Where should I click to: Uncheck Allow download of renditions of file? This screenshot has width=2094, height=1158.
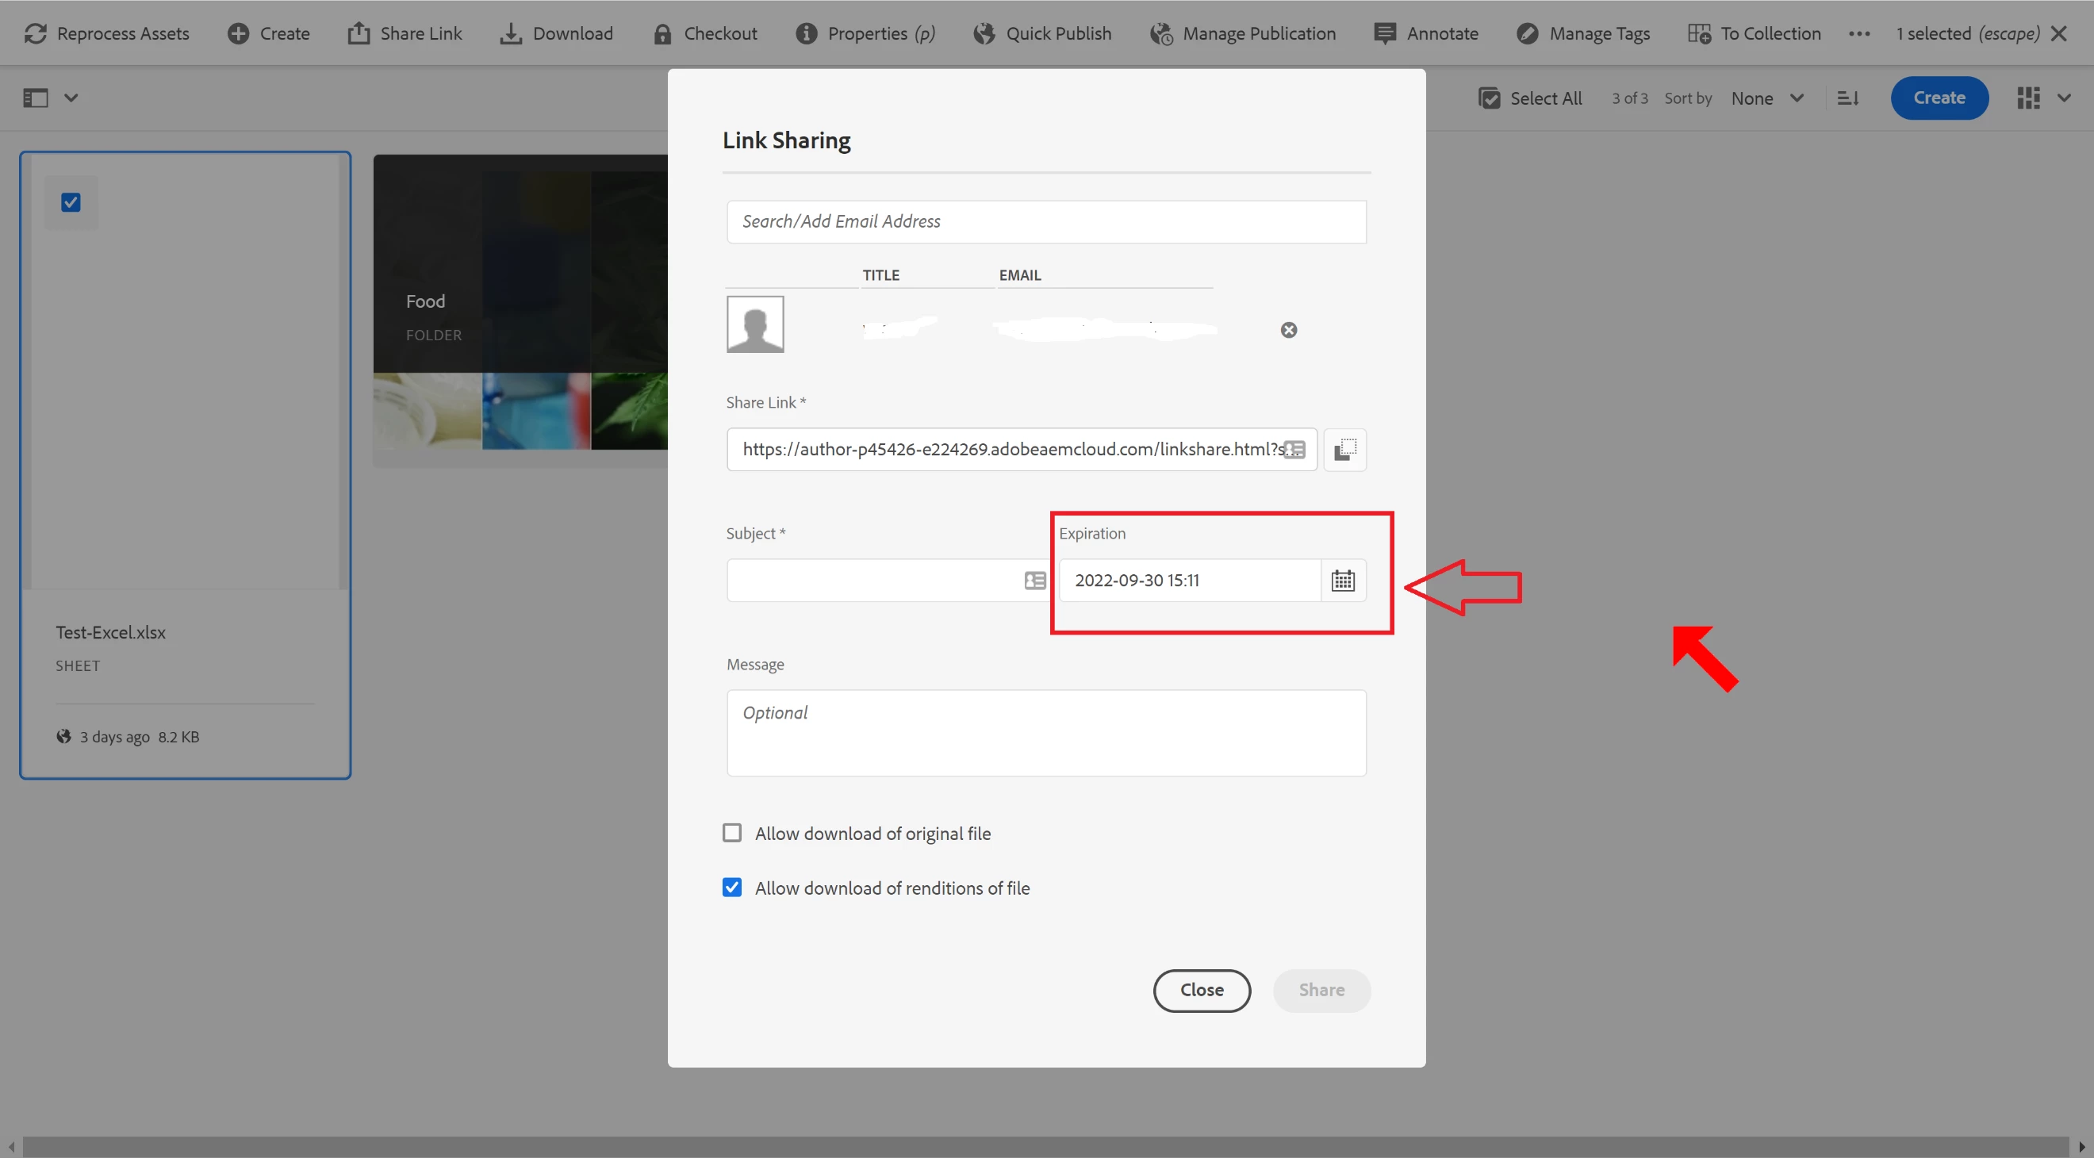731,888
